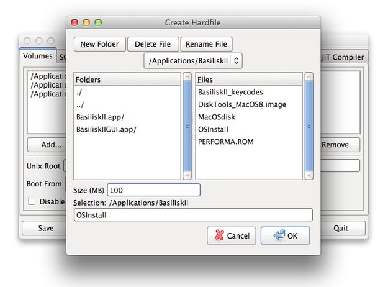Click the Cancel button with red X
The image size is (388, 287).
point(232,235)
